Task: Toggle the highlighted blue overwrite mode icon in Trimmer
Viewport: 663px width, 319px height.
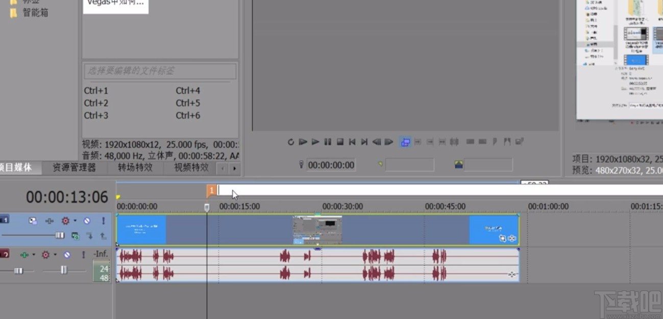Action: tap(406, 142)
